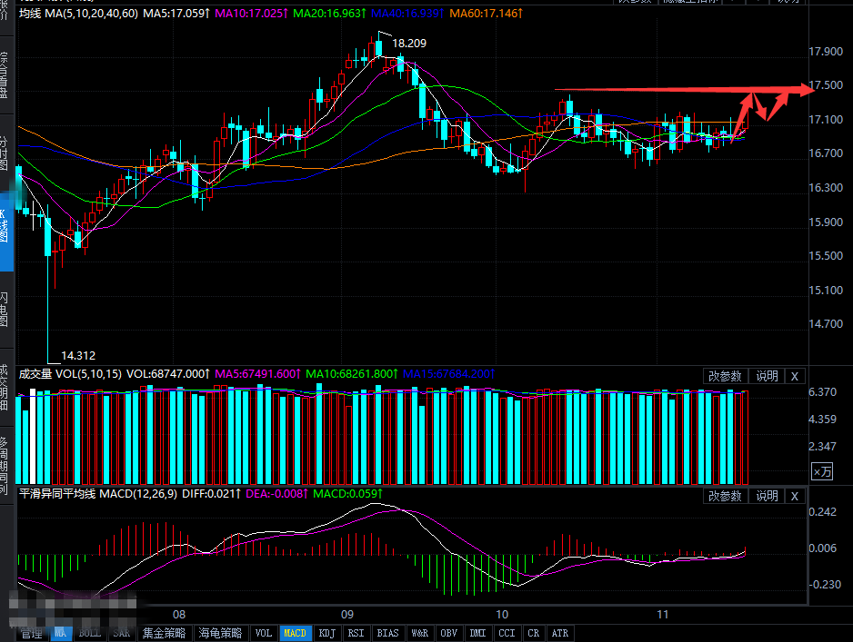Click 说明 link in the volume panel
The width and height of the screenshot is (853, 642).
click(x=767, y=376)
